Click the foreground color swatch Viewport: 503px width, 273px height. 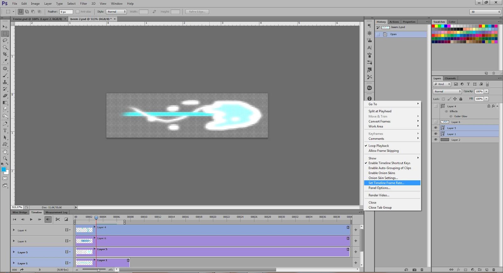click(3, 170)
